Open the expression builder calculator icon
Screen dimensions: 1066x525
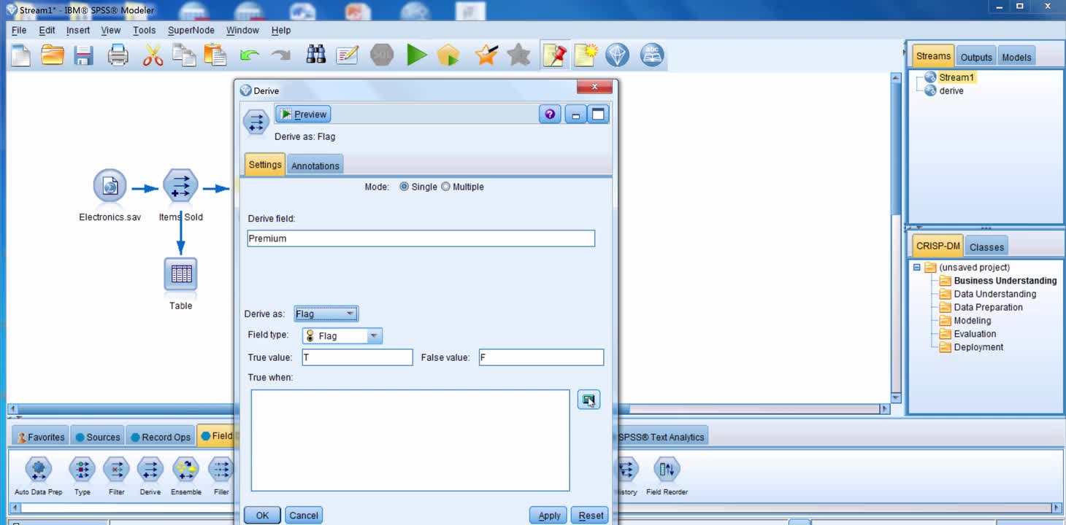point(588,400)
